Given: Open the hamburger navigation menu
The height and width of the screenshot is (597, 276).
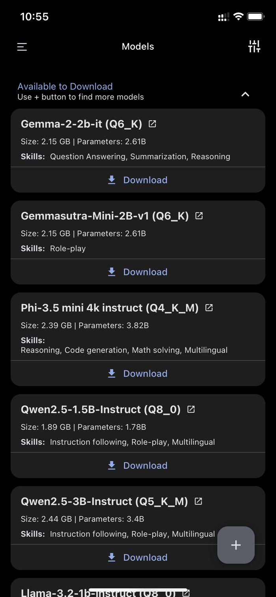Looking at the screenshot, I should pos(22,47).
